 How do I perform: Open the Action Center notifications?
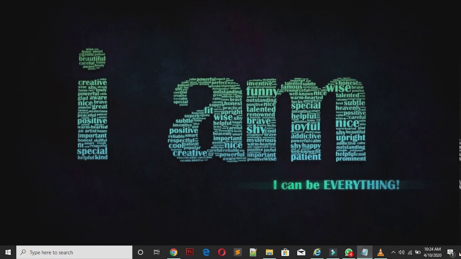450,252
